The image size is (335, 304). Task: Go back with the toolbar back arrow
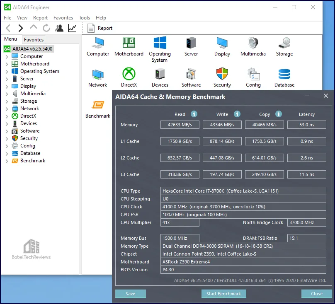point(8,28)
